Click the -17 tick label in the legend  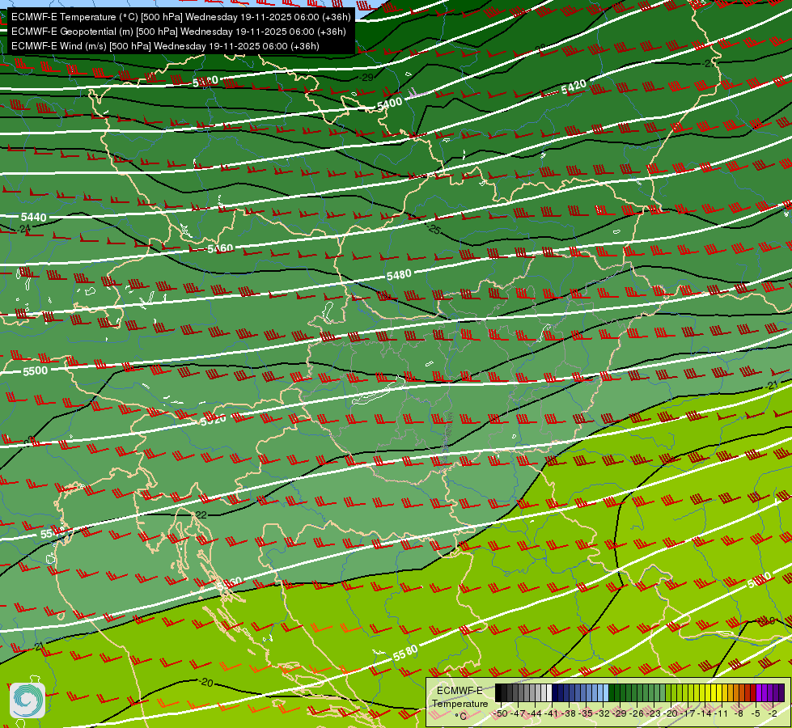coord(688,714)
